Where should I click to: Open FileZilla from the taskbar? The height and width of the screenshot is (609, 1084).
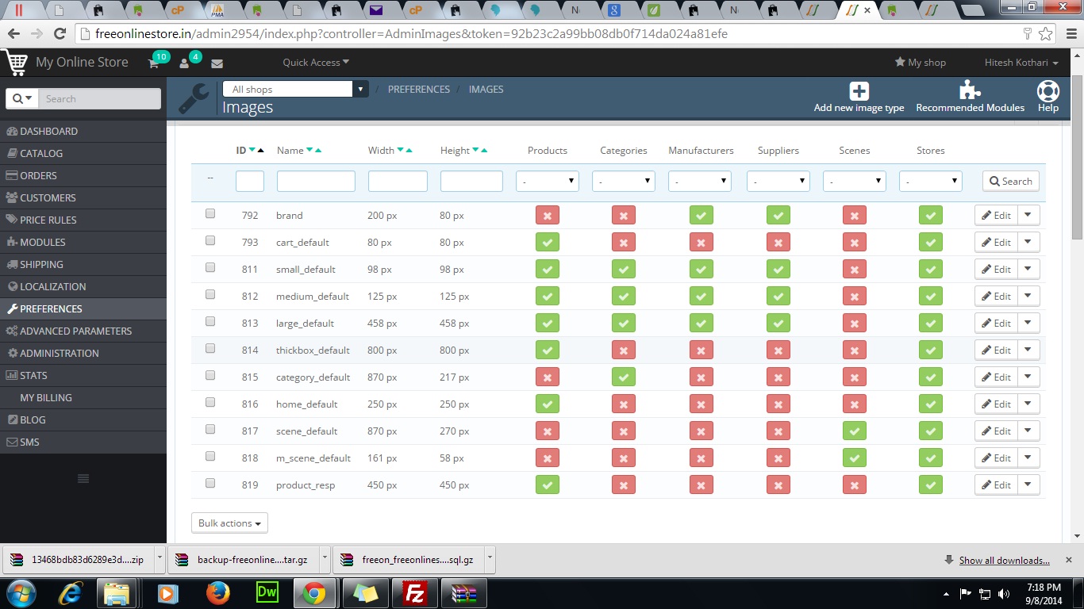413,593
